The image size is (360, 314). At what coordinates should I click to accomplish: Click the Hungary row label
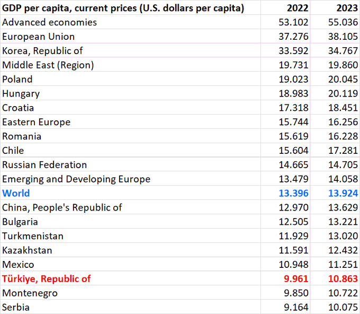(21, 94)
